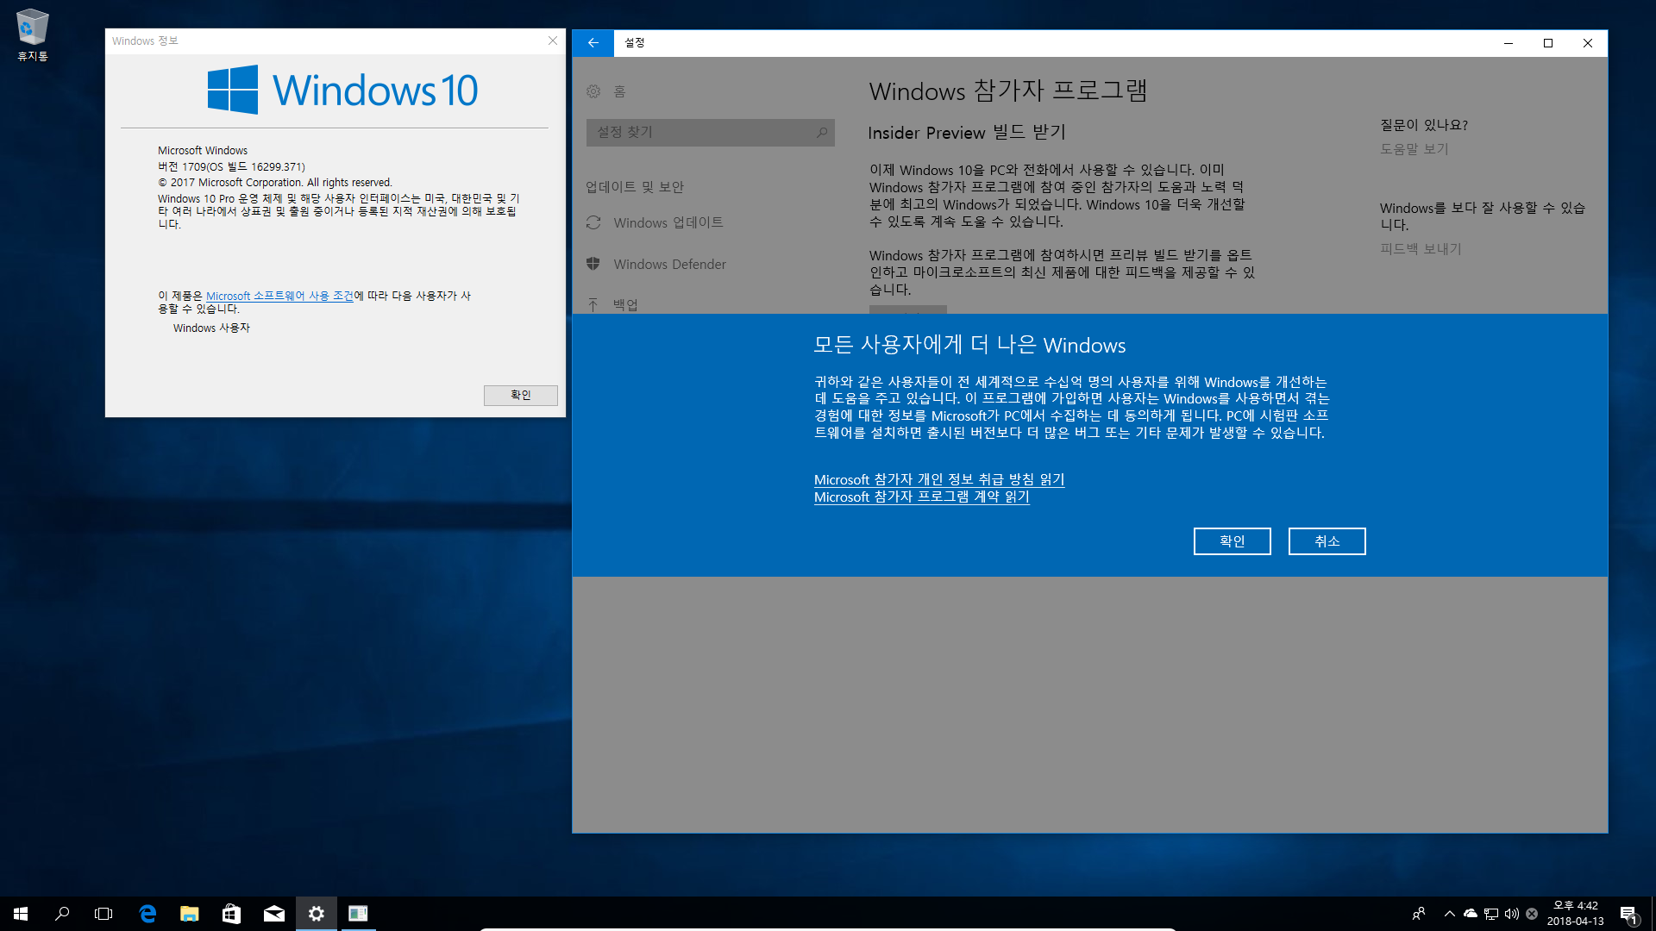The image size is (1656, 931).
Task: Select Windows Defender in the sidebar
Action: click(670, 264)
